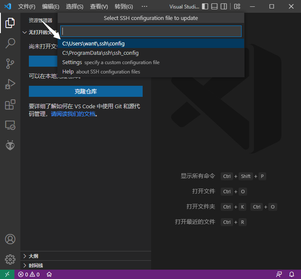Screen dimensions: 301x279
Task: Open the 转到(G) menu
Action: [124, 6]
